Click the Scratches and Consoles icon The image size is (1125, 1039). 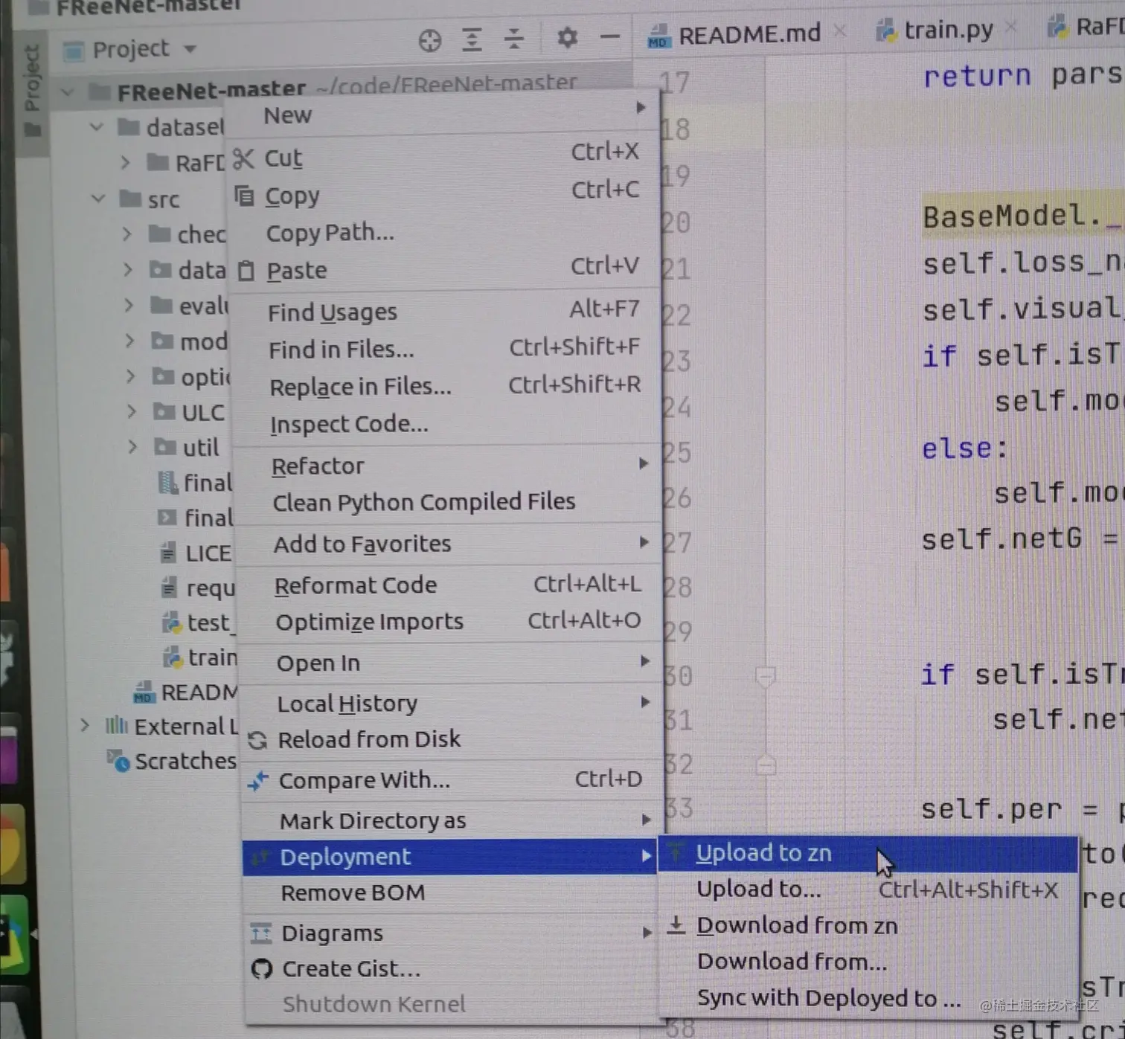(x=118, y=760)
